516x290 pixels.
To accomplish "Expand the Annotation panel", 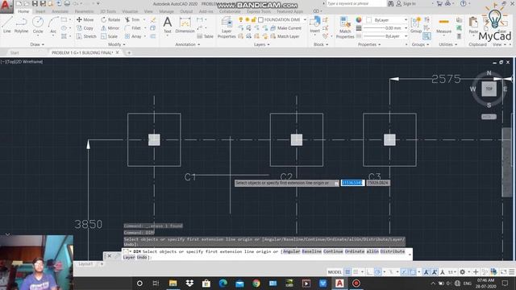I will pyautogui.click(x=187, y=44).
